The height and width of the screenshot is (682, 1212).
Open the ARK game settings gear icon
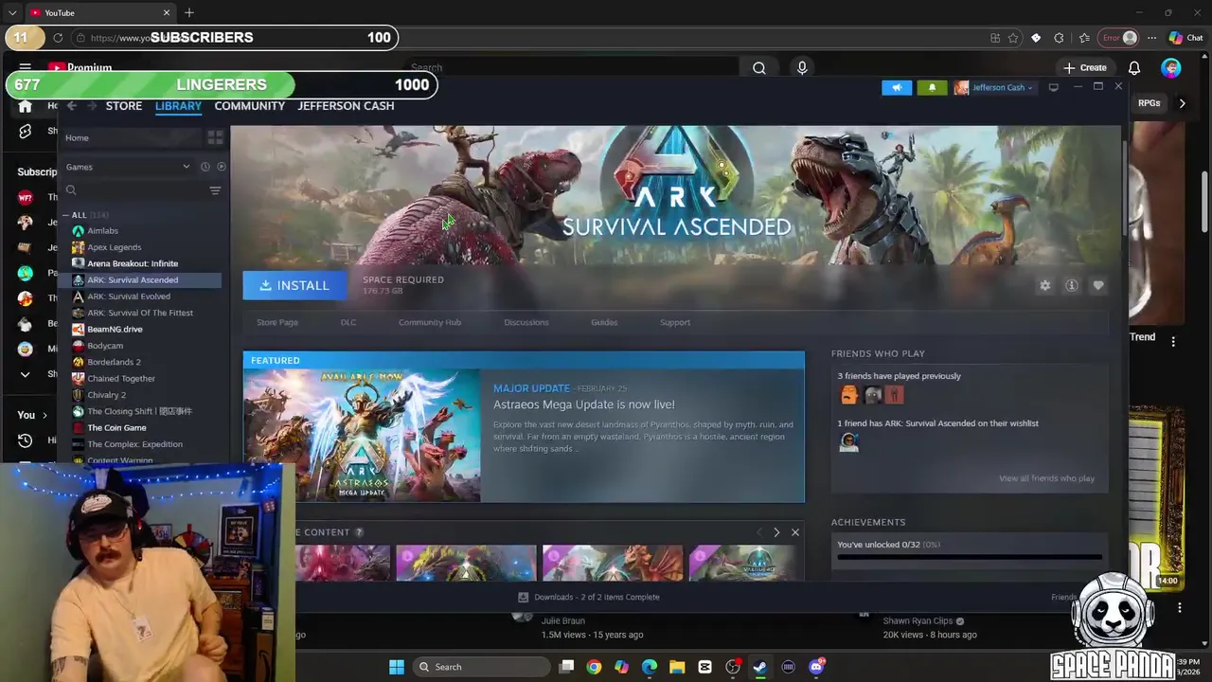[1044, 285]
